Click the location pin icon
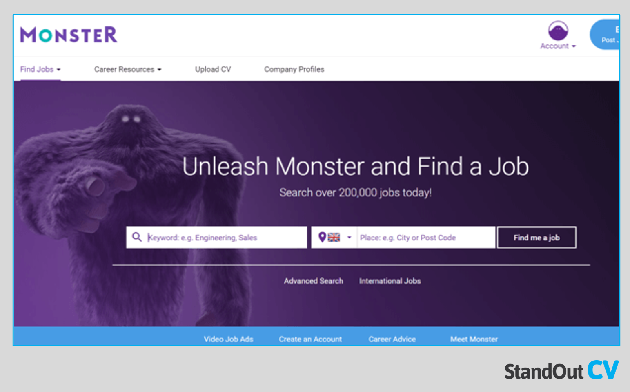630x392 pixels. click(x=322, y=237)
